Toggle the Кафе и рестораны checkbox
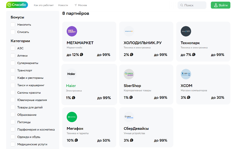This screenshot has width=237, height=149. (13, 78)
